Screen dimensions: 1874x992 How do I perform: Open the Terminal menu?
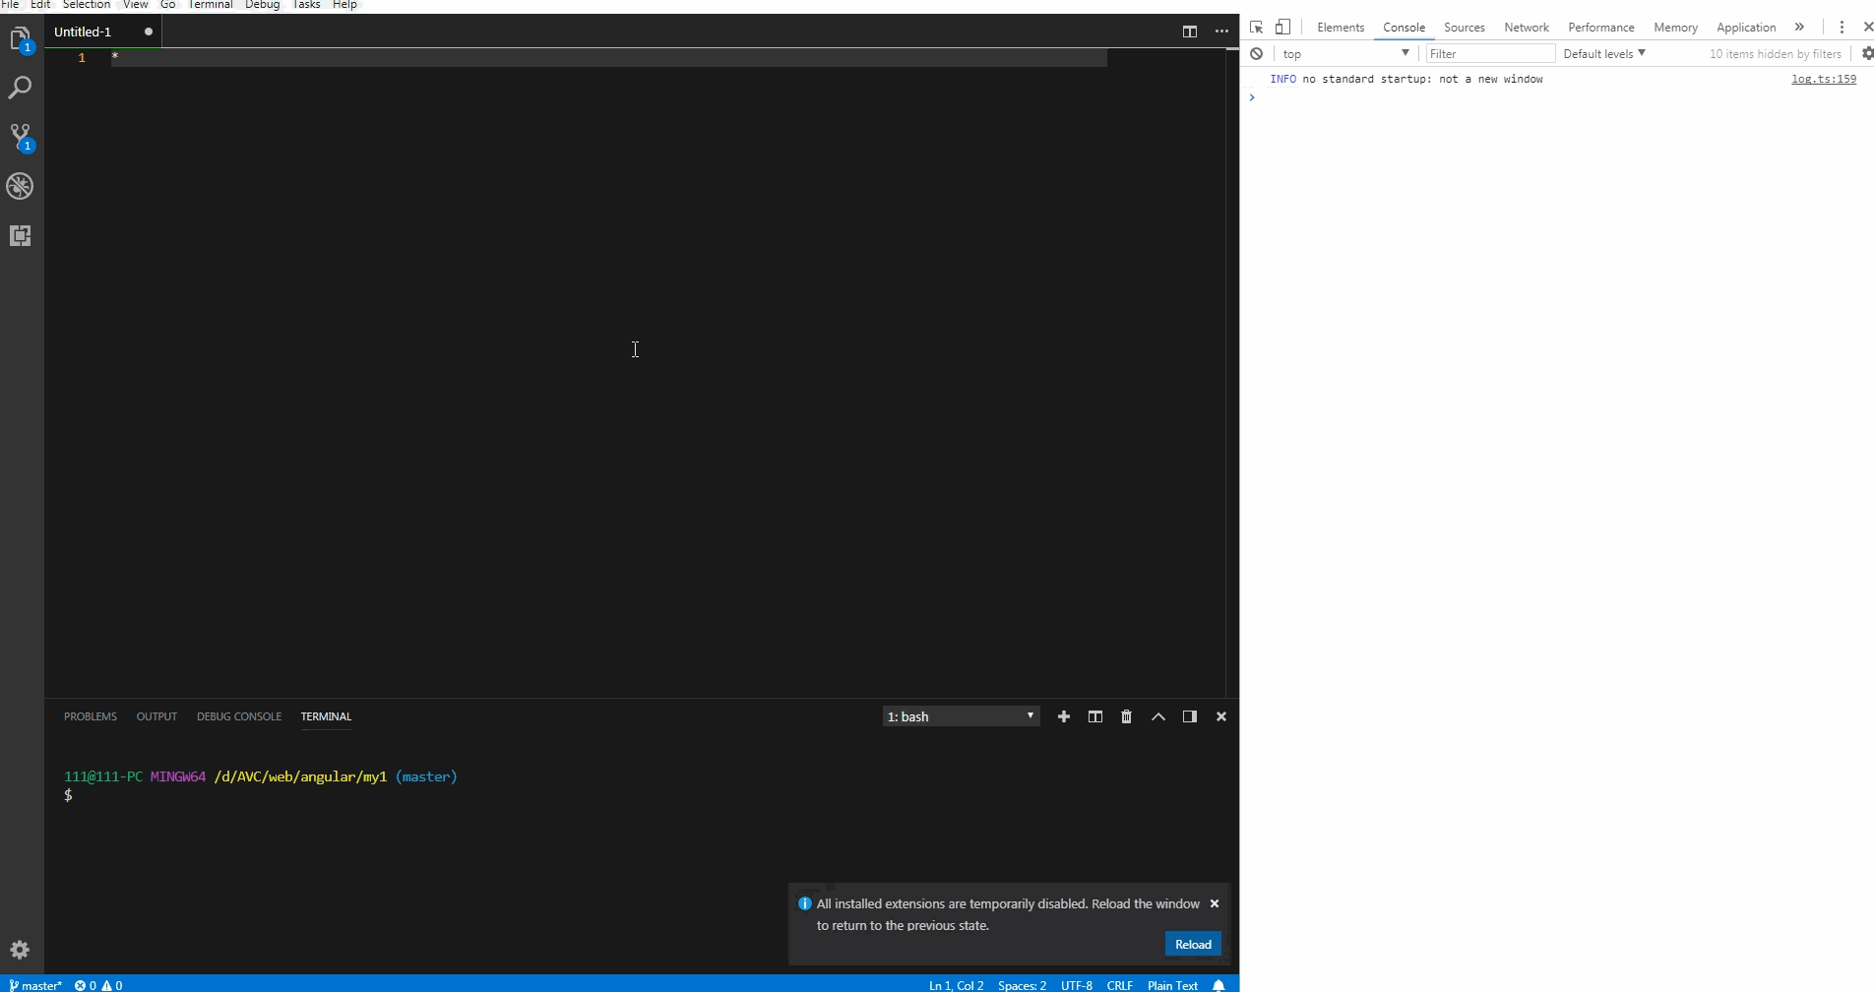click(x=210, y=5)
